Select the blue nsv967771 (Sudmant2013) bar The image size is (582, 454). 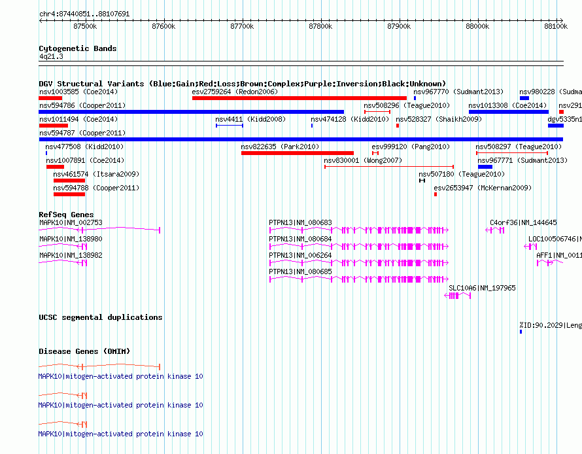(x=485, y=167)
